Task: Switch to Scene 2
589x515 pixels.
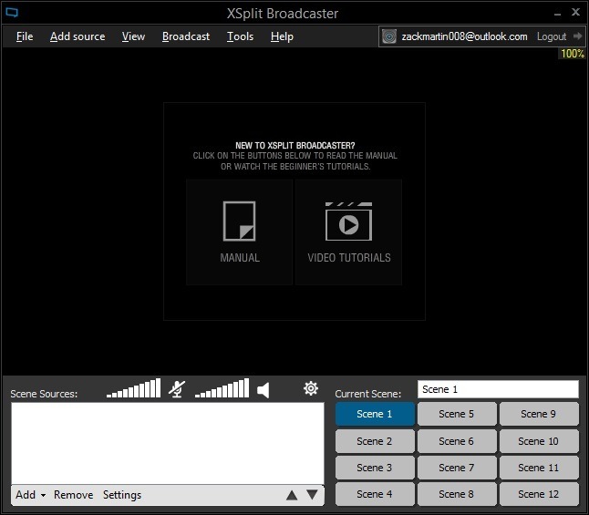Action: click(x=375, y=441)
